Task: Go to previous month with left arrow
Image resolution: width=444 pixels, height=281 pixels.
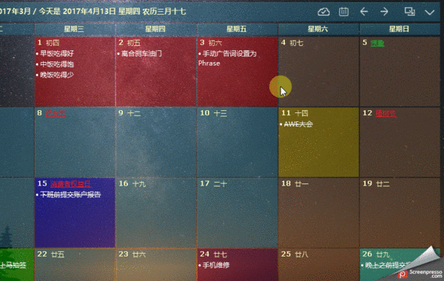Action: pos(364,12)
